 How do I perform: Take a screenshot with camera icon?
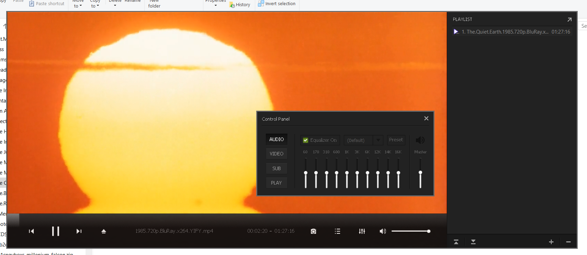(313, 231)
